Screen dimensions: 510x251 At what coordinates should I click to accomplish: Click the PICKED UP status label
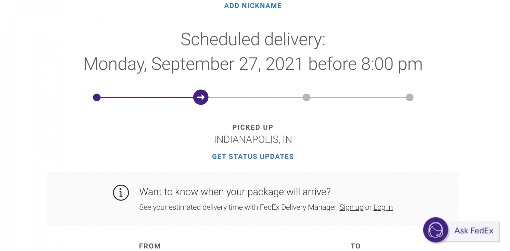(253, 127)
